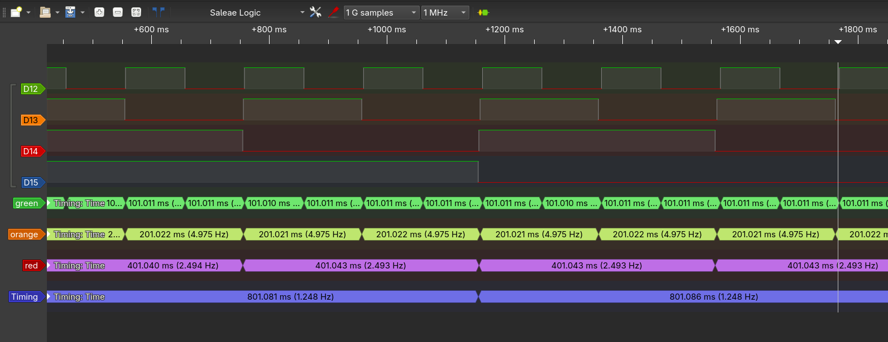Click the Save capture icon

(70, 12)
